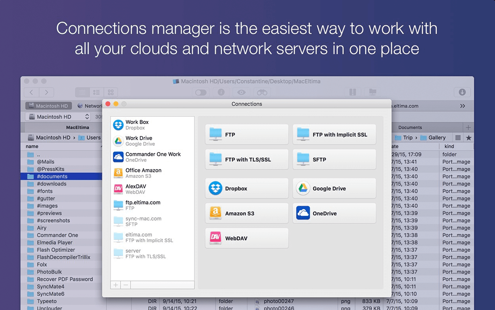Sort right panel by the kind column
The width and height of the screenshot is (495, 310).
click(x=449, y=146)
